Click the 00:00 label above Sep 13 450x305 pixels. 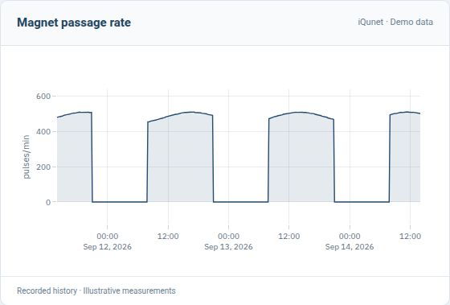tap(228, 237)
